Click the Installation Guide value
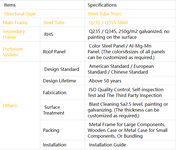Viewport: 176px width, 150px height. [x=107, y=145]
